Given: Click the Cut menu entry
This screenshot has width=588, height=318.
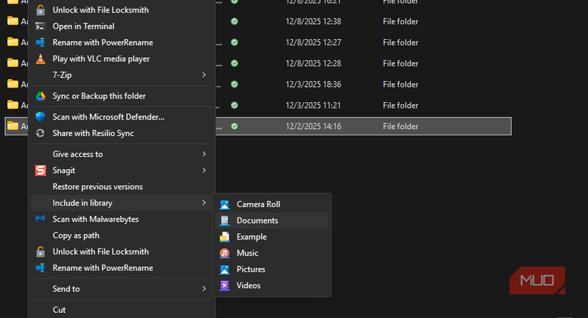Looking at the screenshot, I should (x=59, y=310).
